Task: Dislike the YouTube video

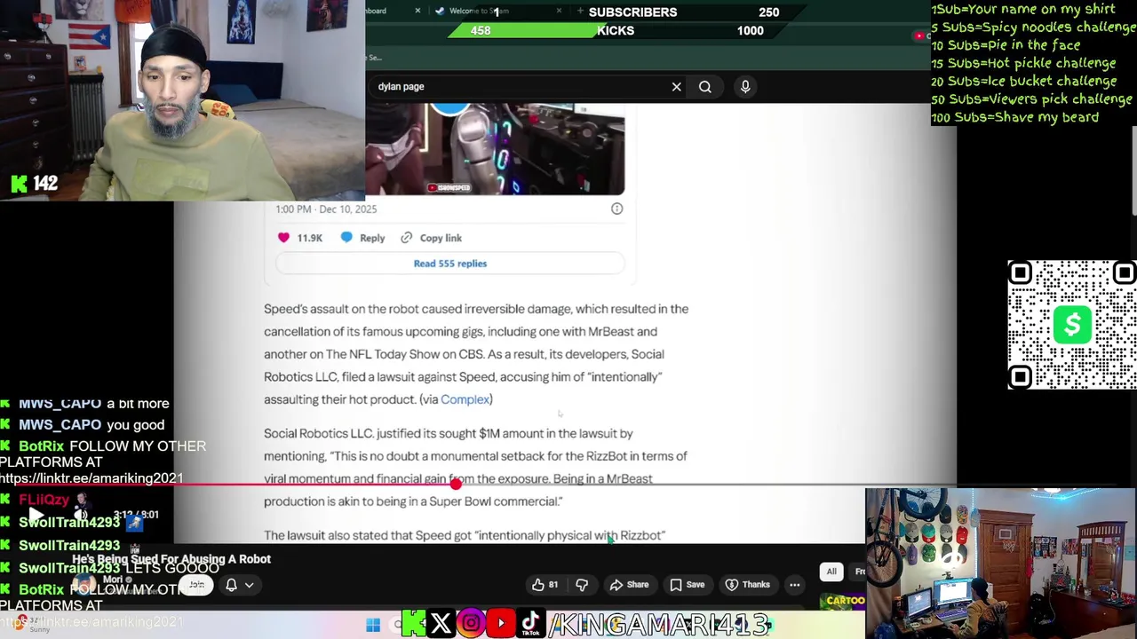Action: [582, 585]
